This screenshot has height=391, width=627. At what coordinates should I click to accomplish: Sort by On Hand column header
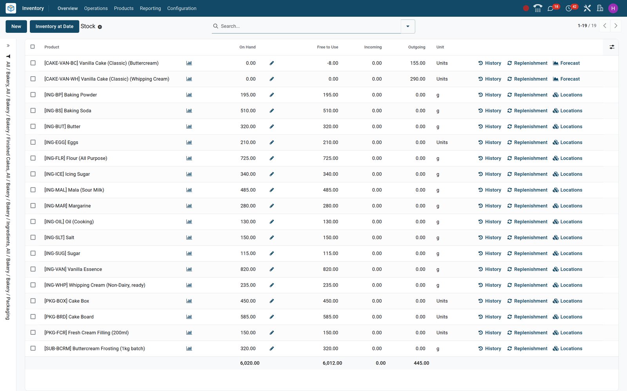coord(247,47)
